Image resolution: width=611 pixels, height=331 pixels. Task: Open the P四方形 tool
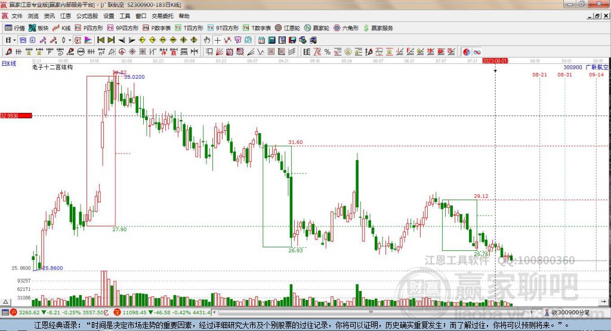coord(89,28)
